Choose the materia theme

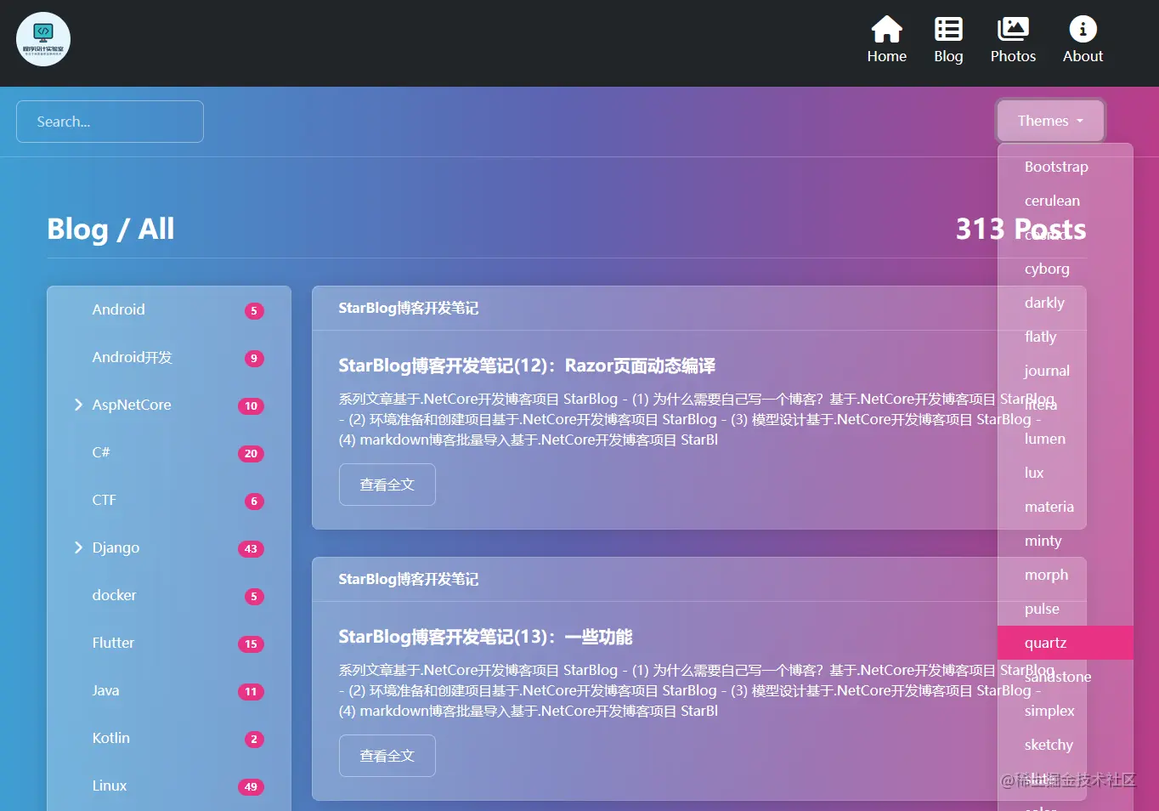[1066, 507]
